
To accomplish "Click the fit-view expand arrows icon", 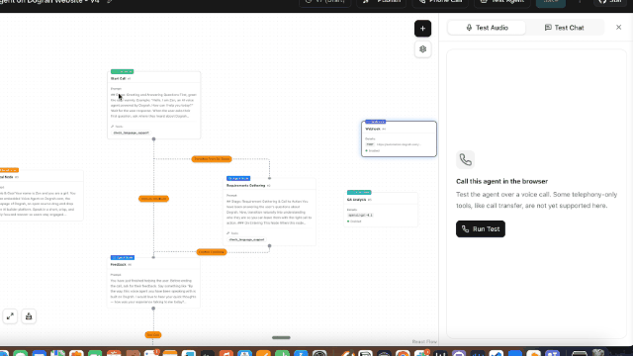I will click(x=10, y=316).
